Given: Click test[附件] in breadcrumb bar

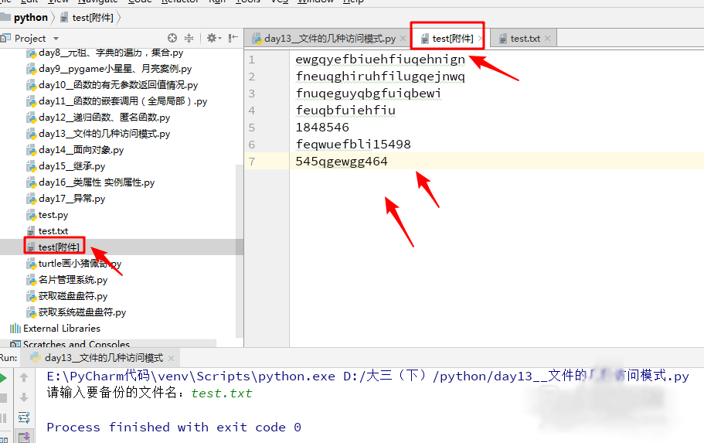Looking at the screenshot, I should (93, 18).
